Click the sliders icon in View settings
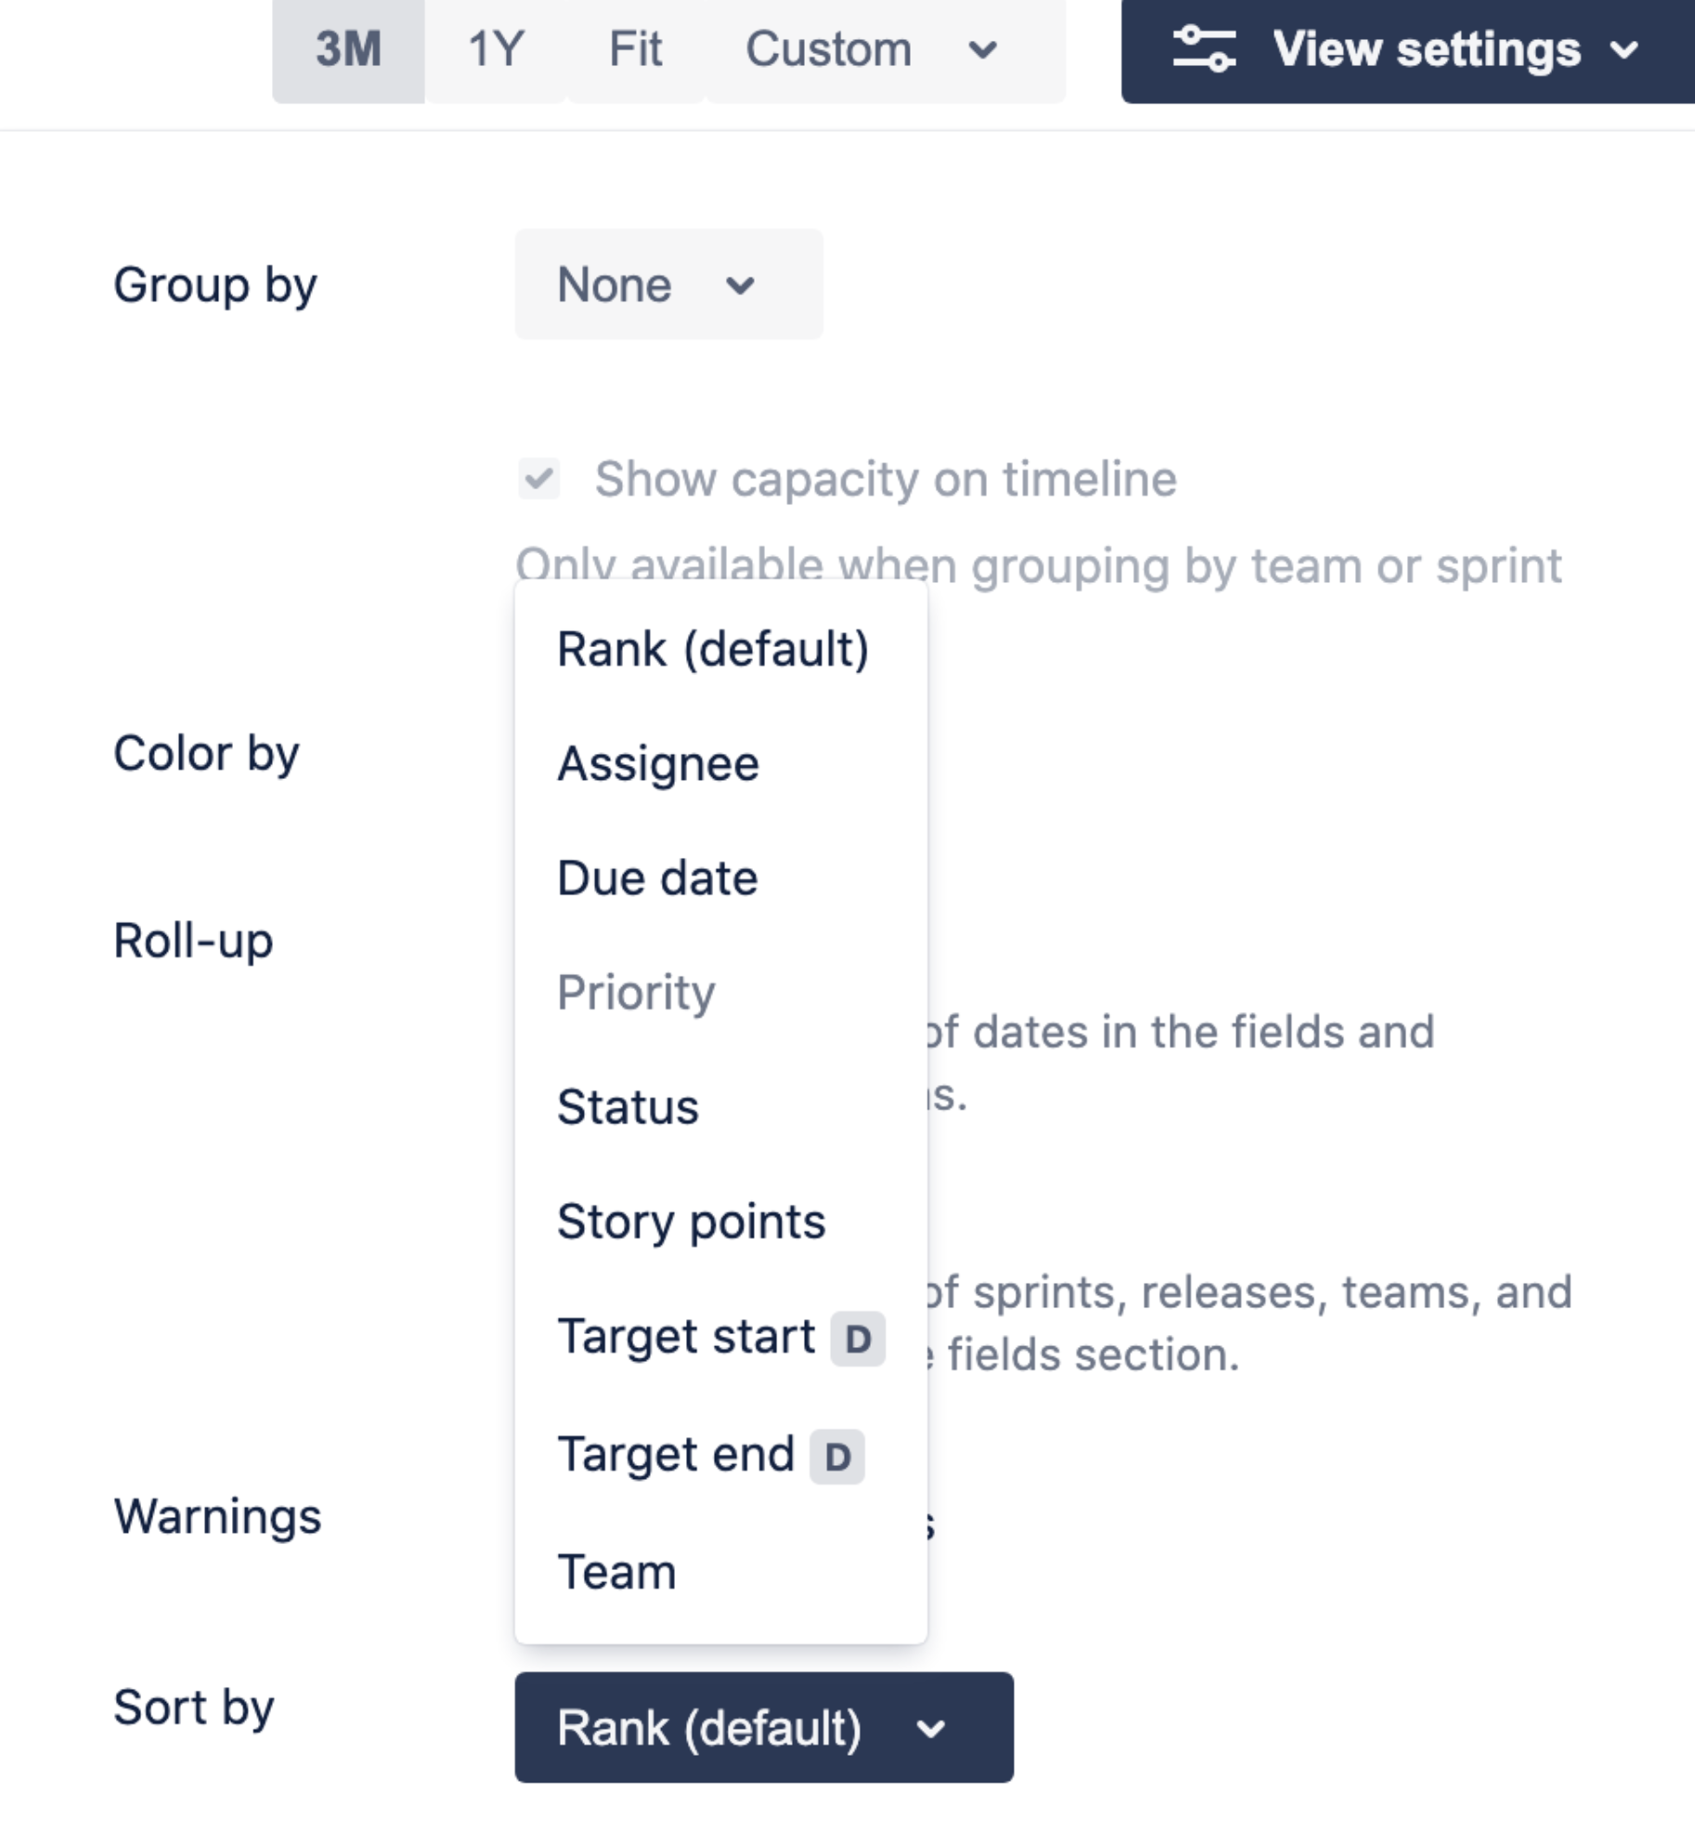This screenshot has height=1842, width=1695. 1203,48
